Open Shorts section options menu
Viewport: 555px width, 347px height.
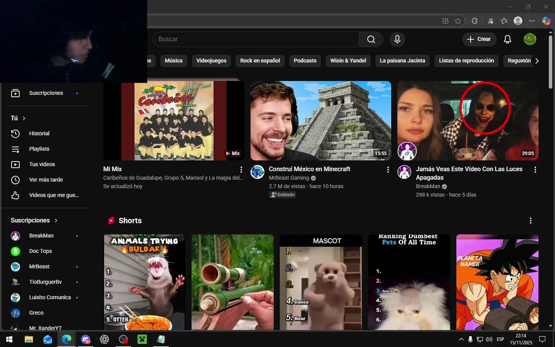click(530, 221)
